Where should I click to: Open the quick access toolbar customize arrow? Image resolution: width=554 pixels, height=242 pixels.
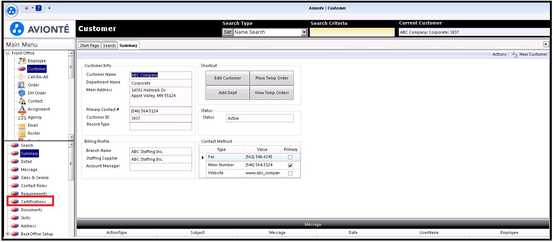pos(49,8)
